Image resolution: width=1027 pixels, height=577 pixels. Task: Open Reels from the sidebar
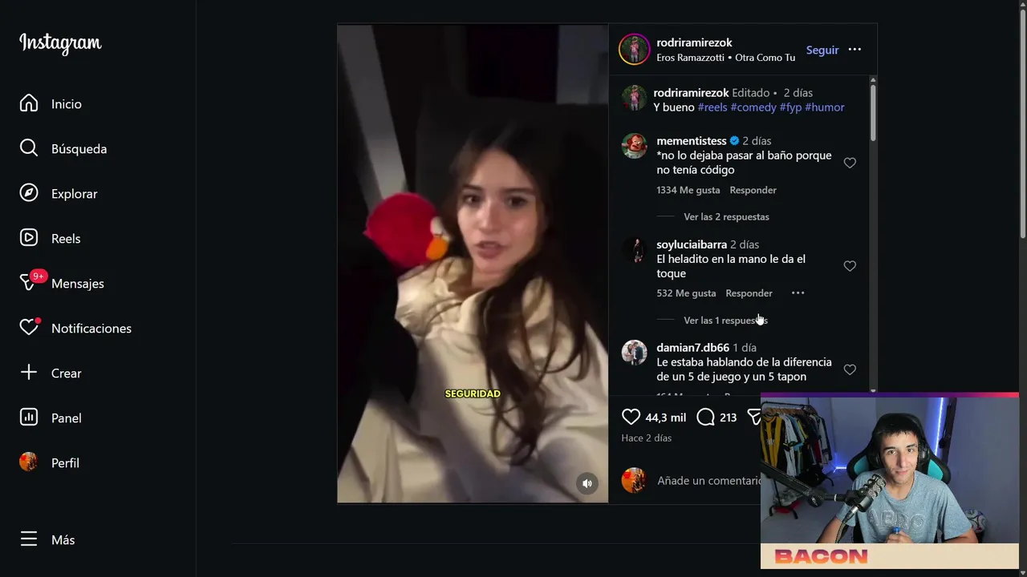pos(29,238)
